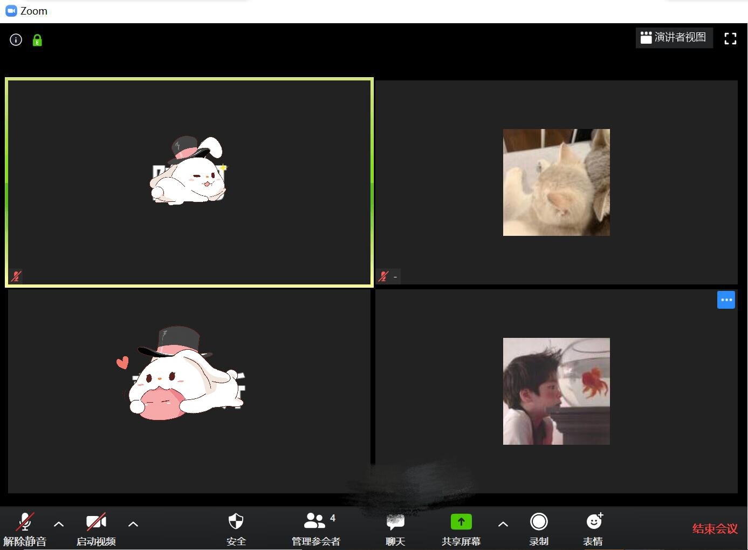Expand video options arrow next to camera
Screen dimensions: 748x550
(133, 524)
